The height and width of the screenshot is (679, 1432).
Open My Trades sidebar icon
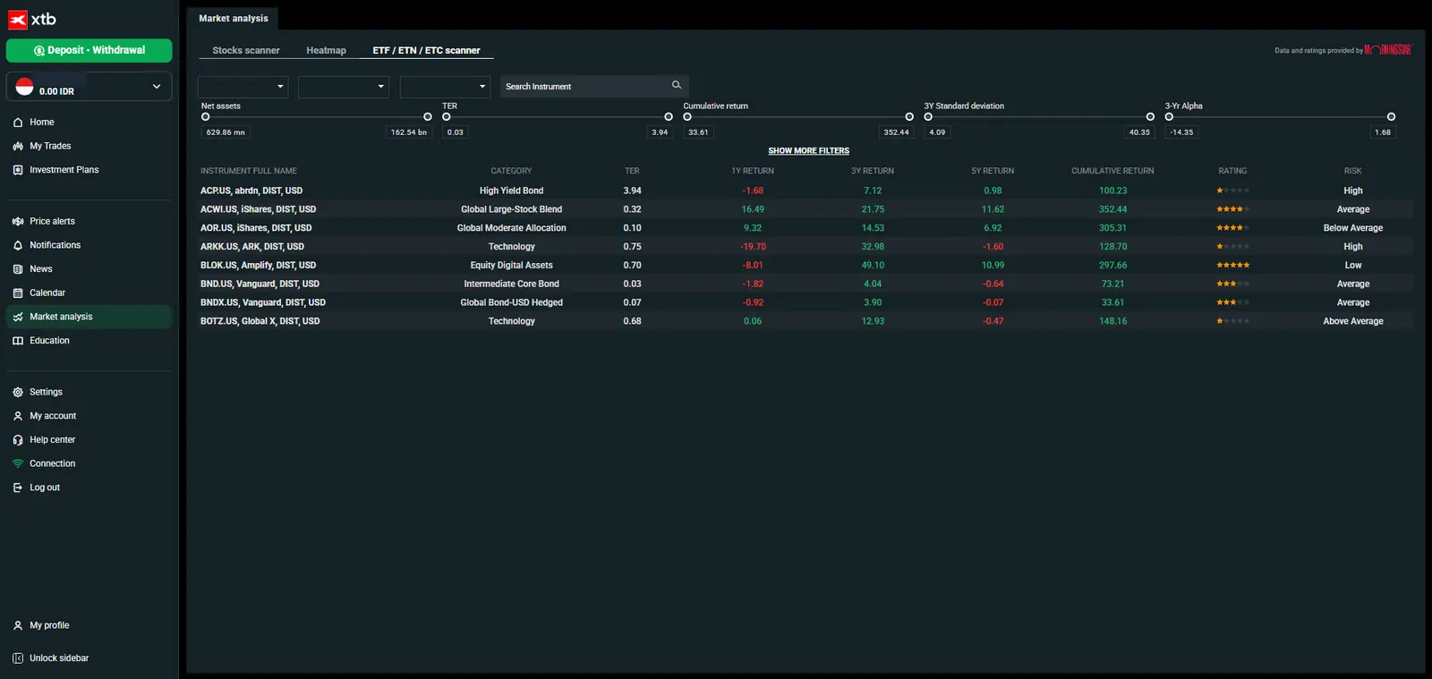click(x=18, y=146)
